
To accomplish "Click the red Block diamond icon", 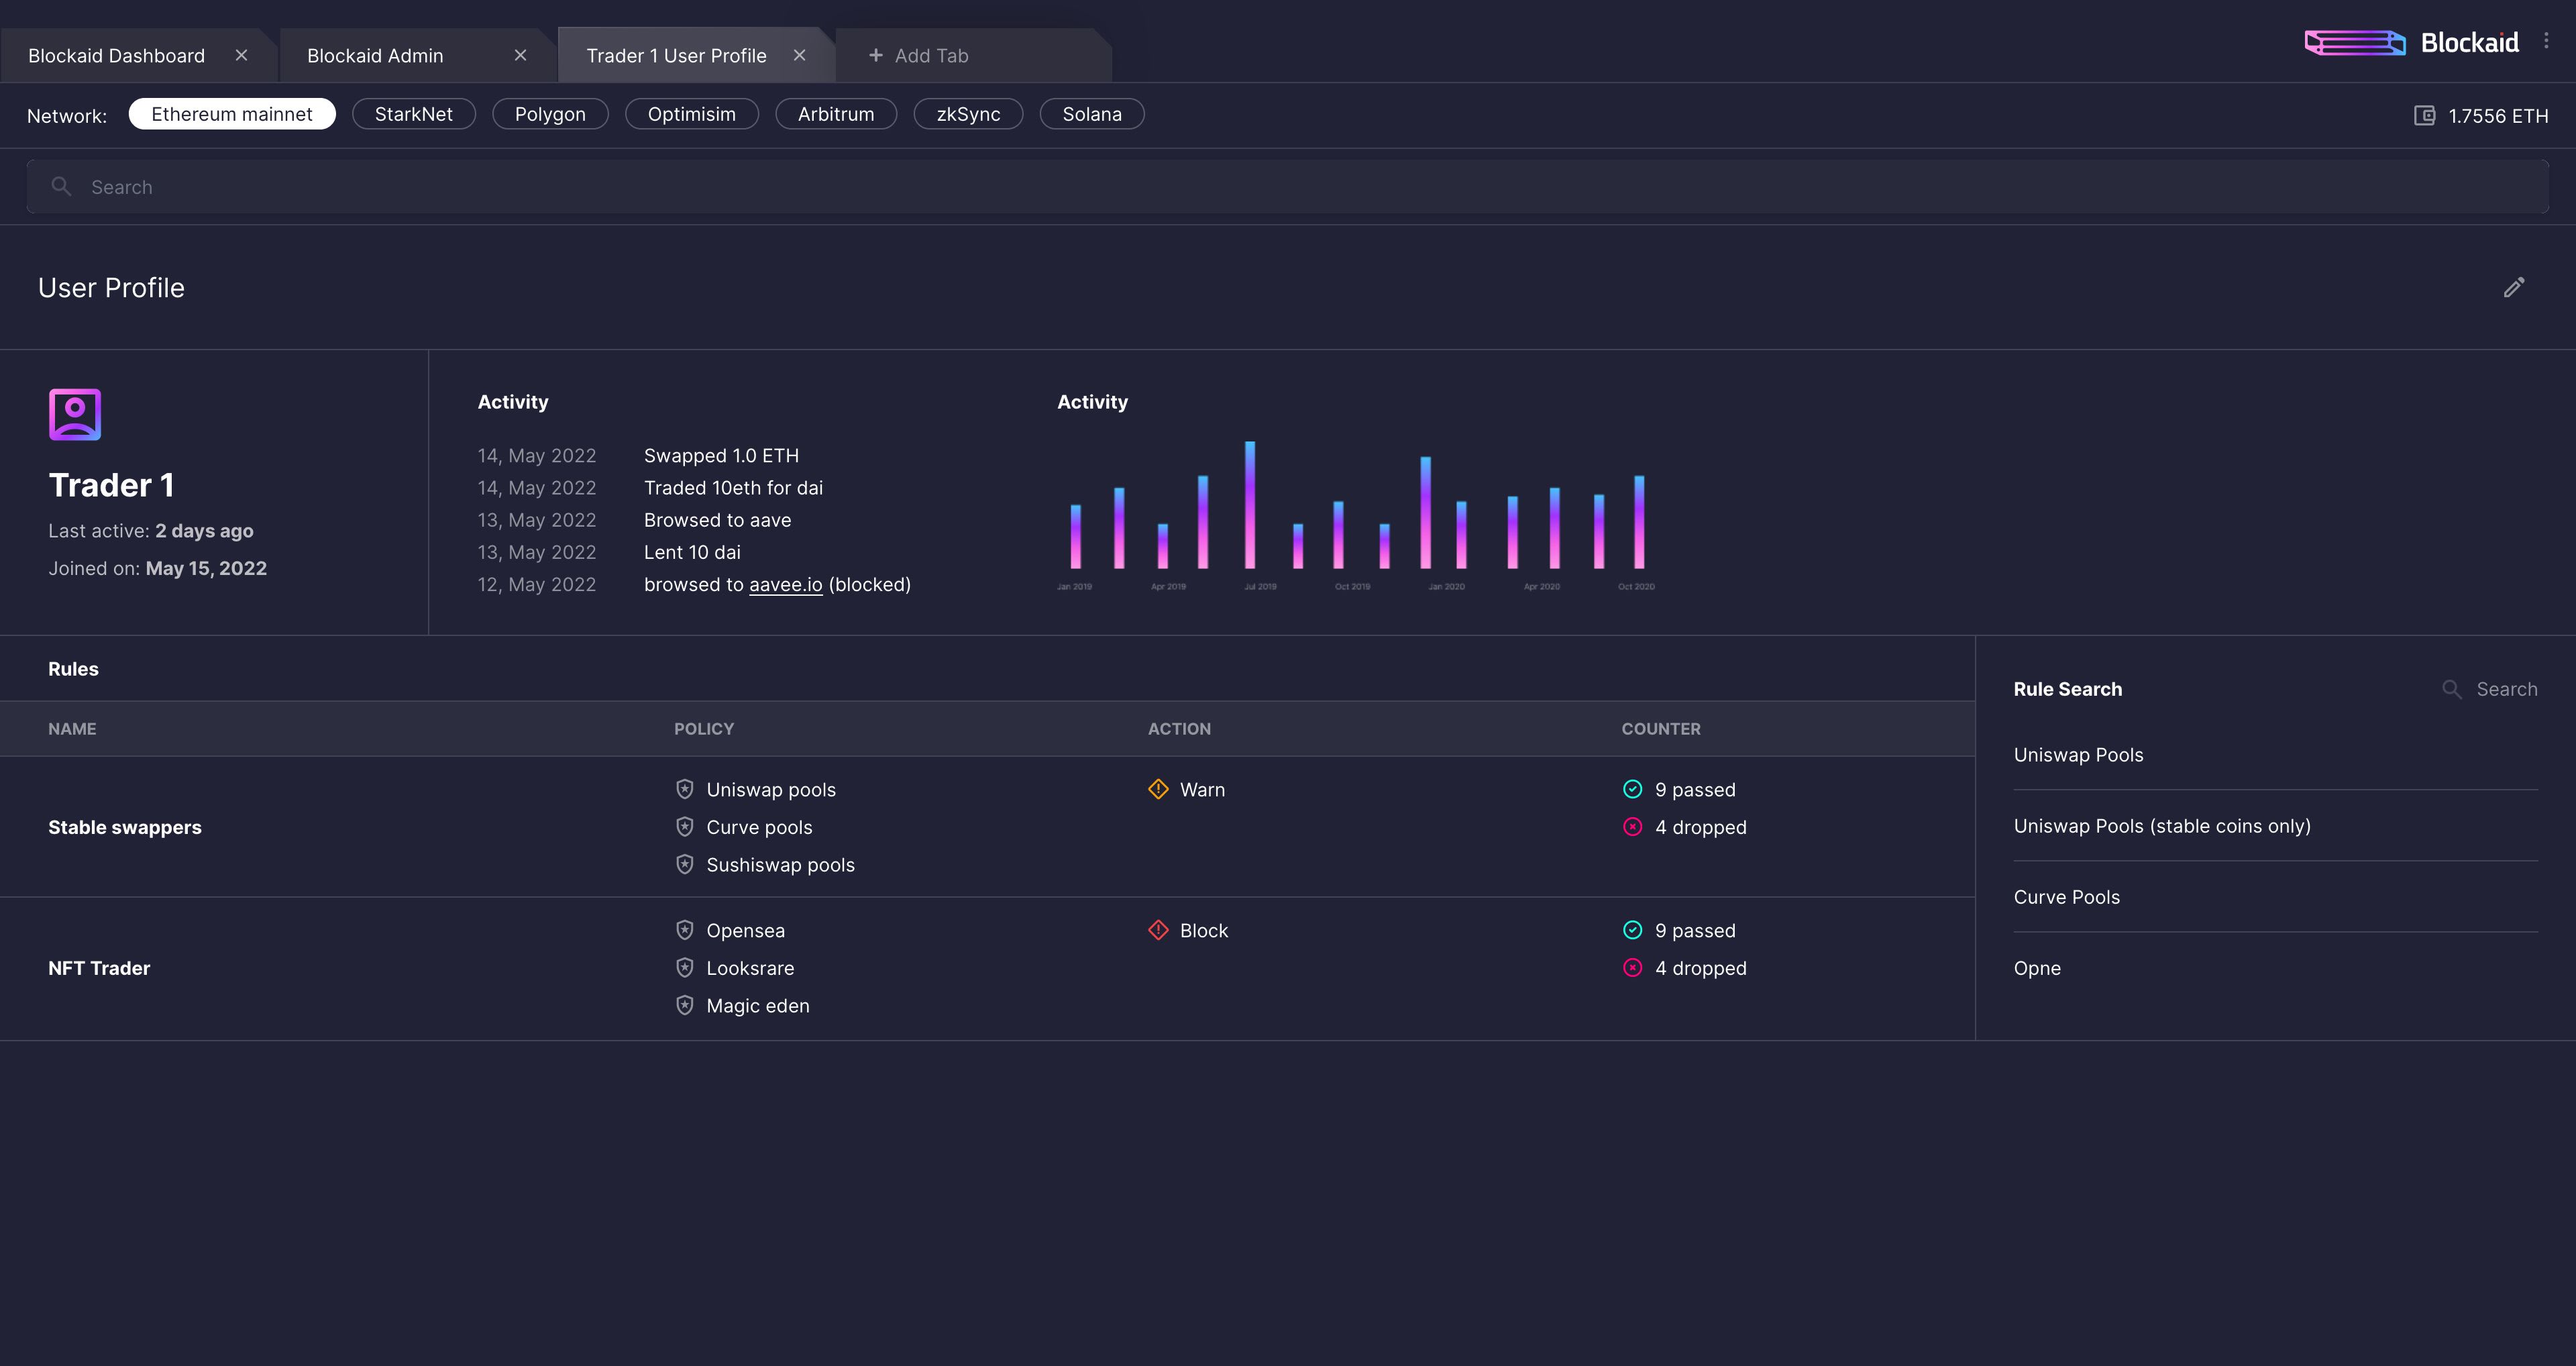I will click(x=1158, y=930).
